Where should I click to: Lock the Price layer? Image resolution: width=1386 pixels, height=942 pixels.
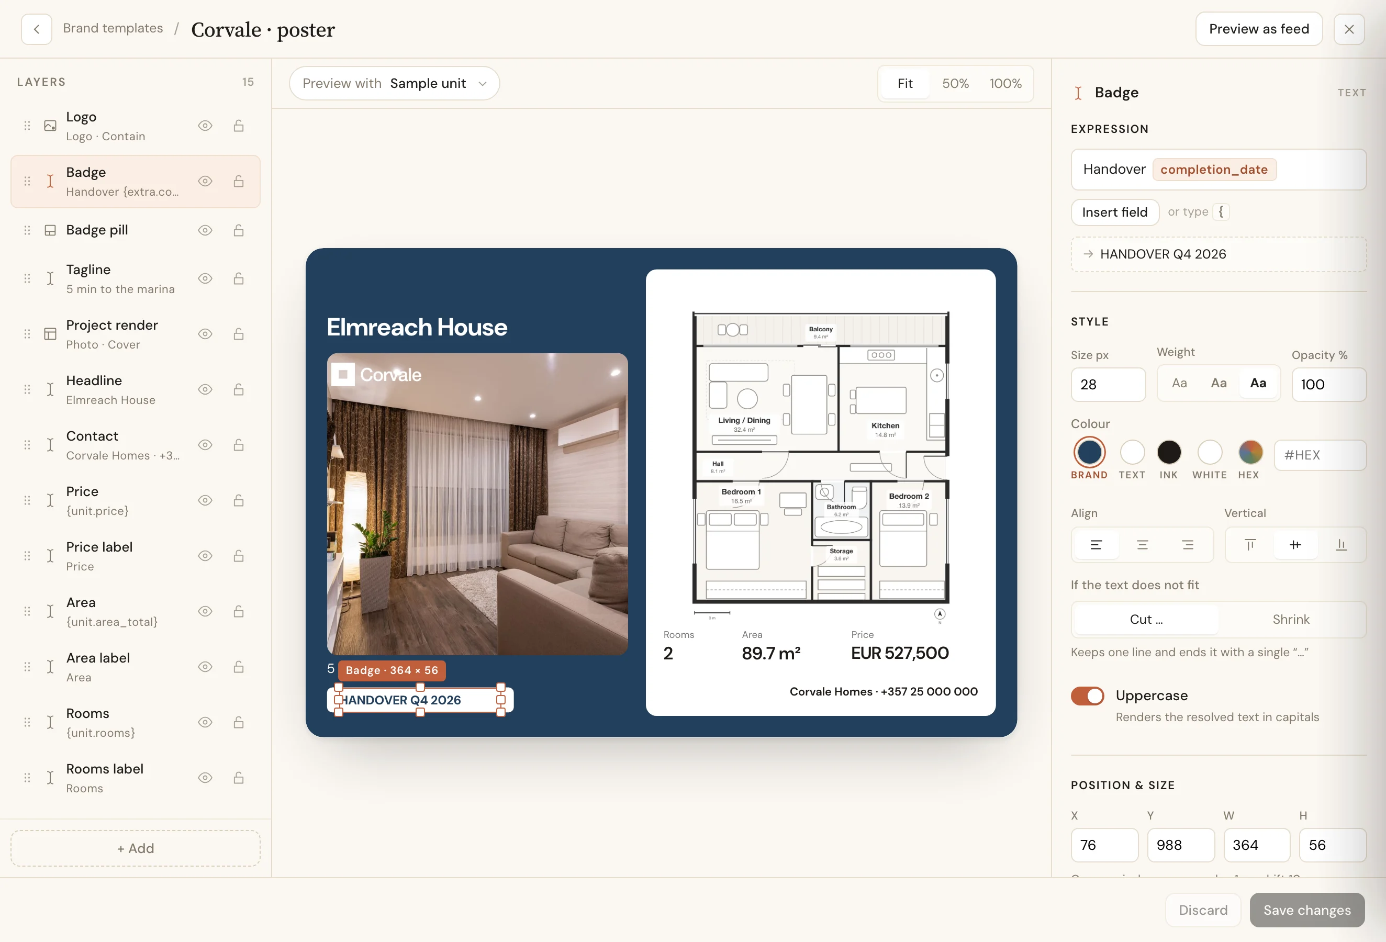(239, 500)
